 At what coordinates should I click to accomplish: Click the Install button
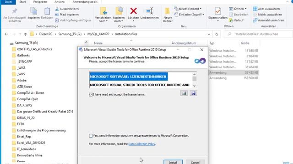pos(173,162)
